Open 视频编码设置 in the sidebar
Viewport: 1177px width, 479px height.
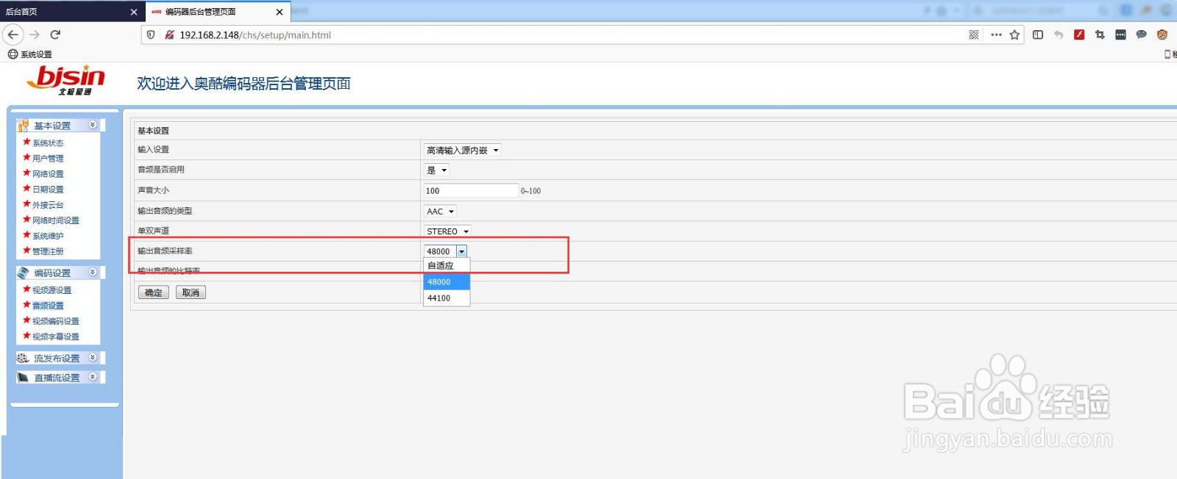56,321
